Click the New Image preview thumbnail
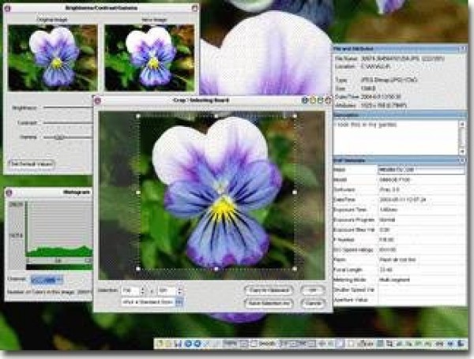 click(149, 58)
